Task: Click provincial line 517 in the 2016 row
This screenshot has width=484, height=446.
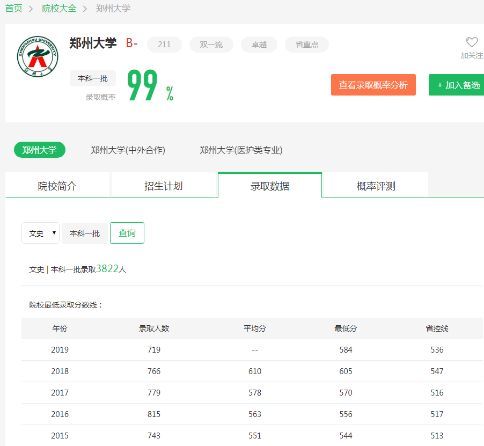Action: [437, 414]
